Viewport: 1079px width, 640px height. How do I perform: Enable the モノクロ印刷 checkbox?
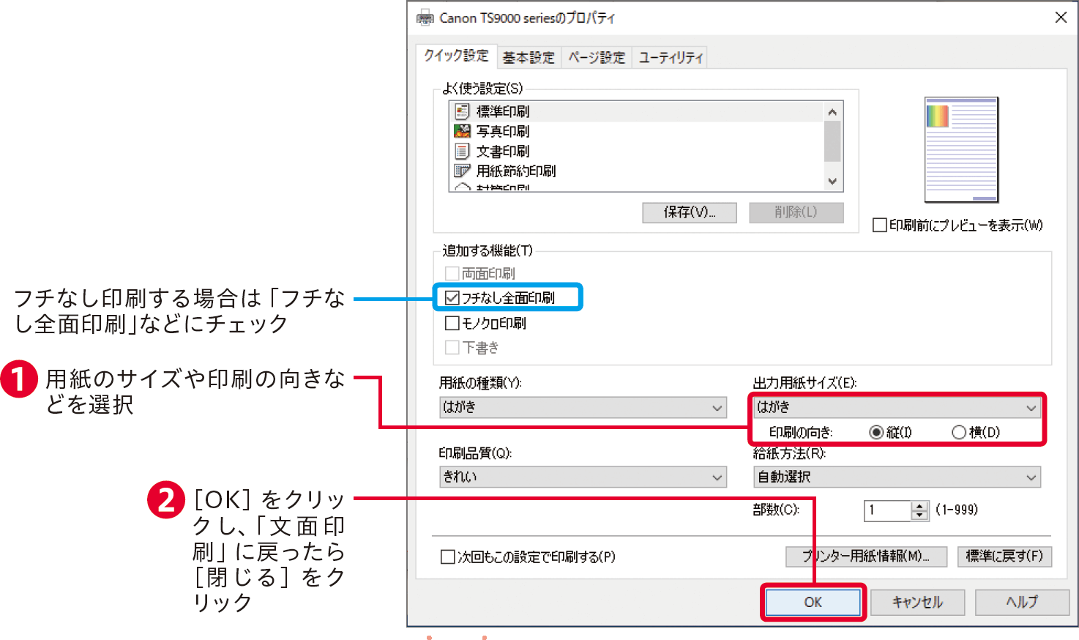click(x=452, y=323)
